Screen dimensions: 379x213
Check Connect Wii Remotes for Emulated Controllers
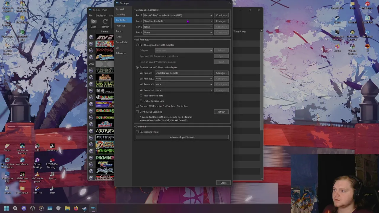tap(137, 106)
